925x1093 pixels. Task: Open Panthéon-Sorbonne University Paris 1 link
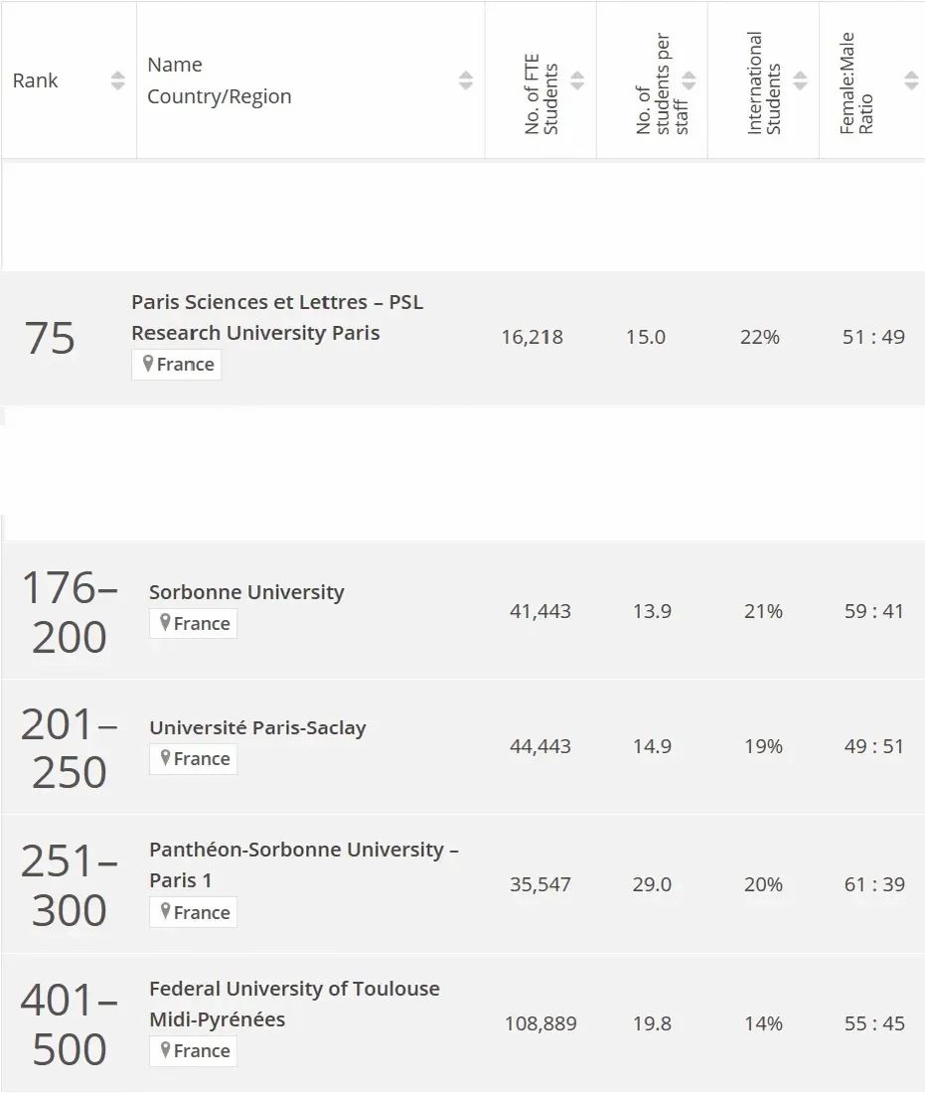[x=303, y=864]
